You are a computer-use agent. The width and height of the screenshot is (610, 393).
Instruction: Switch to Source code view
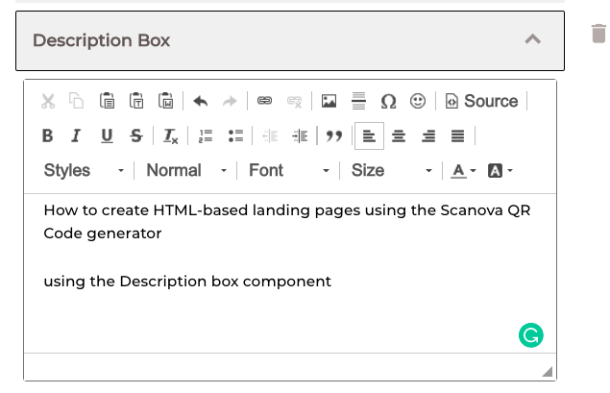481,101
